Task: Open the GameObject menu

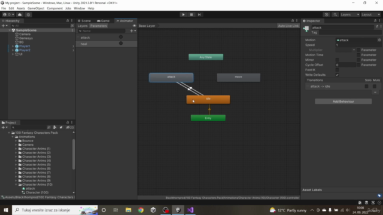Action: point(36,8)
